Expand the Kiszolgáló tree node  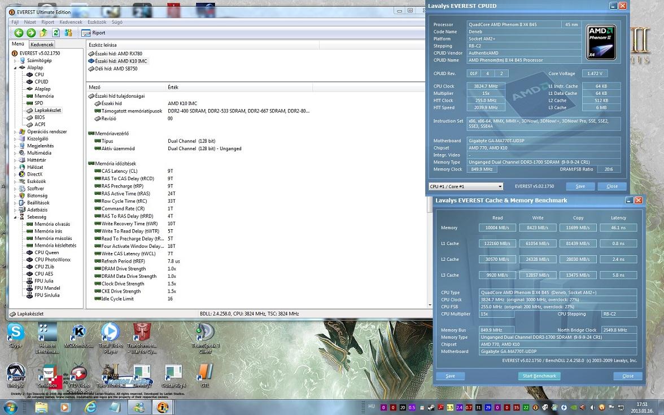(x=15, y=139)
